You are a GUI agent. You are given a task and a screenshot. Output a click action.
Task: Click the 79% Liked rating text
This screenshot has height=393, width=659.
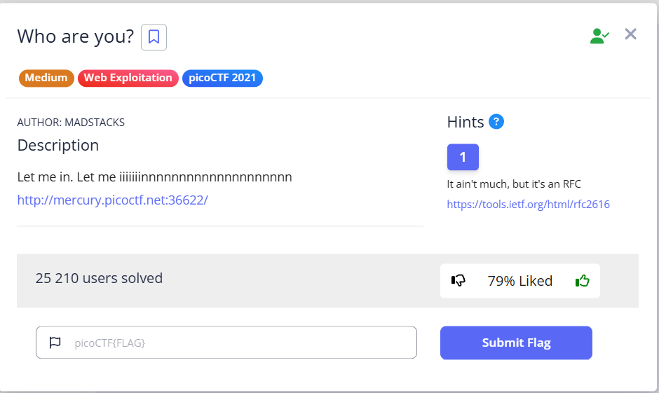pyautogui.click(x=519, y=281)
